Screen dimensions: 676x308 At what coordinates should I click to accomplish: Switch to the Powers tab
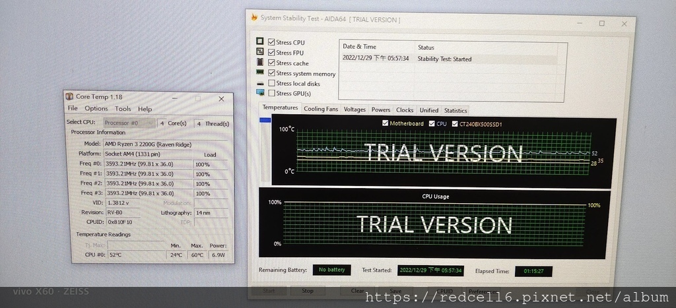pyautogui.click(x=381, y=110)
